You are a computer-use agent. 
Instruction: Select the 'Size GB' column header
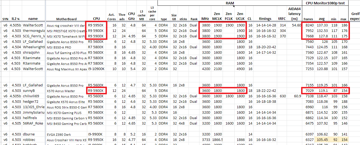coord(174,17)
